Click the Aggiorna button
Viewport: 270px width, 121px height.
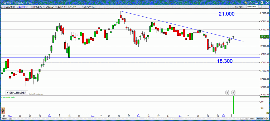[x=5, y=119]
